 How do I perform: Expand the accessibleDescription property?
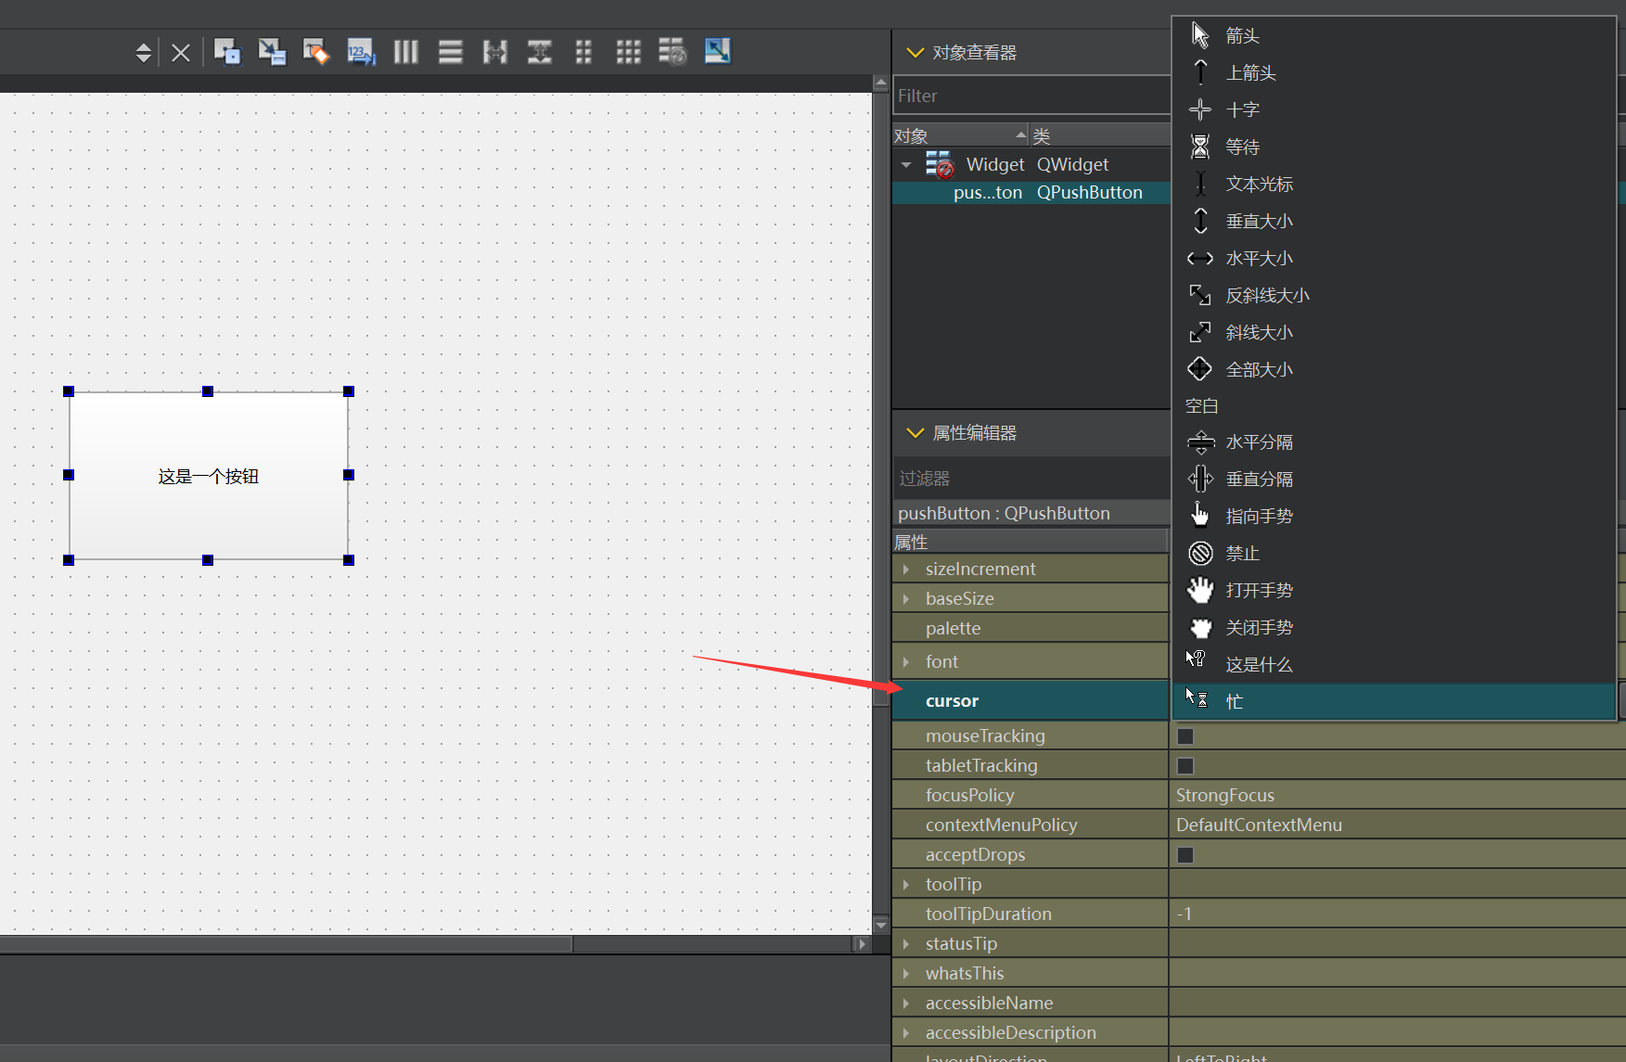point(906,1032)
